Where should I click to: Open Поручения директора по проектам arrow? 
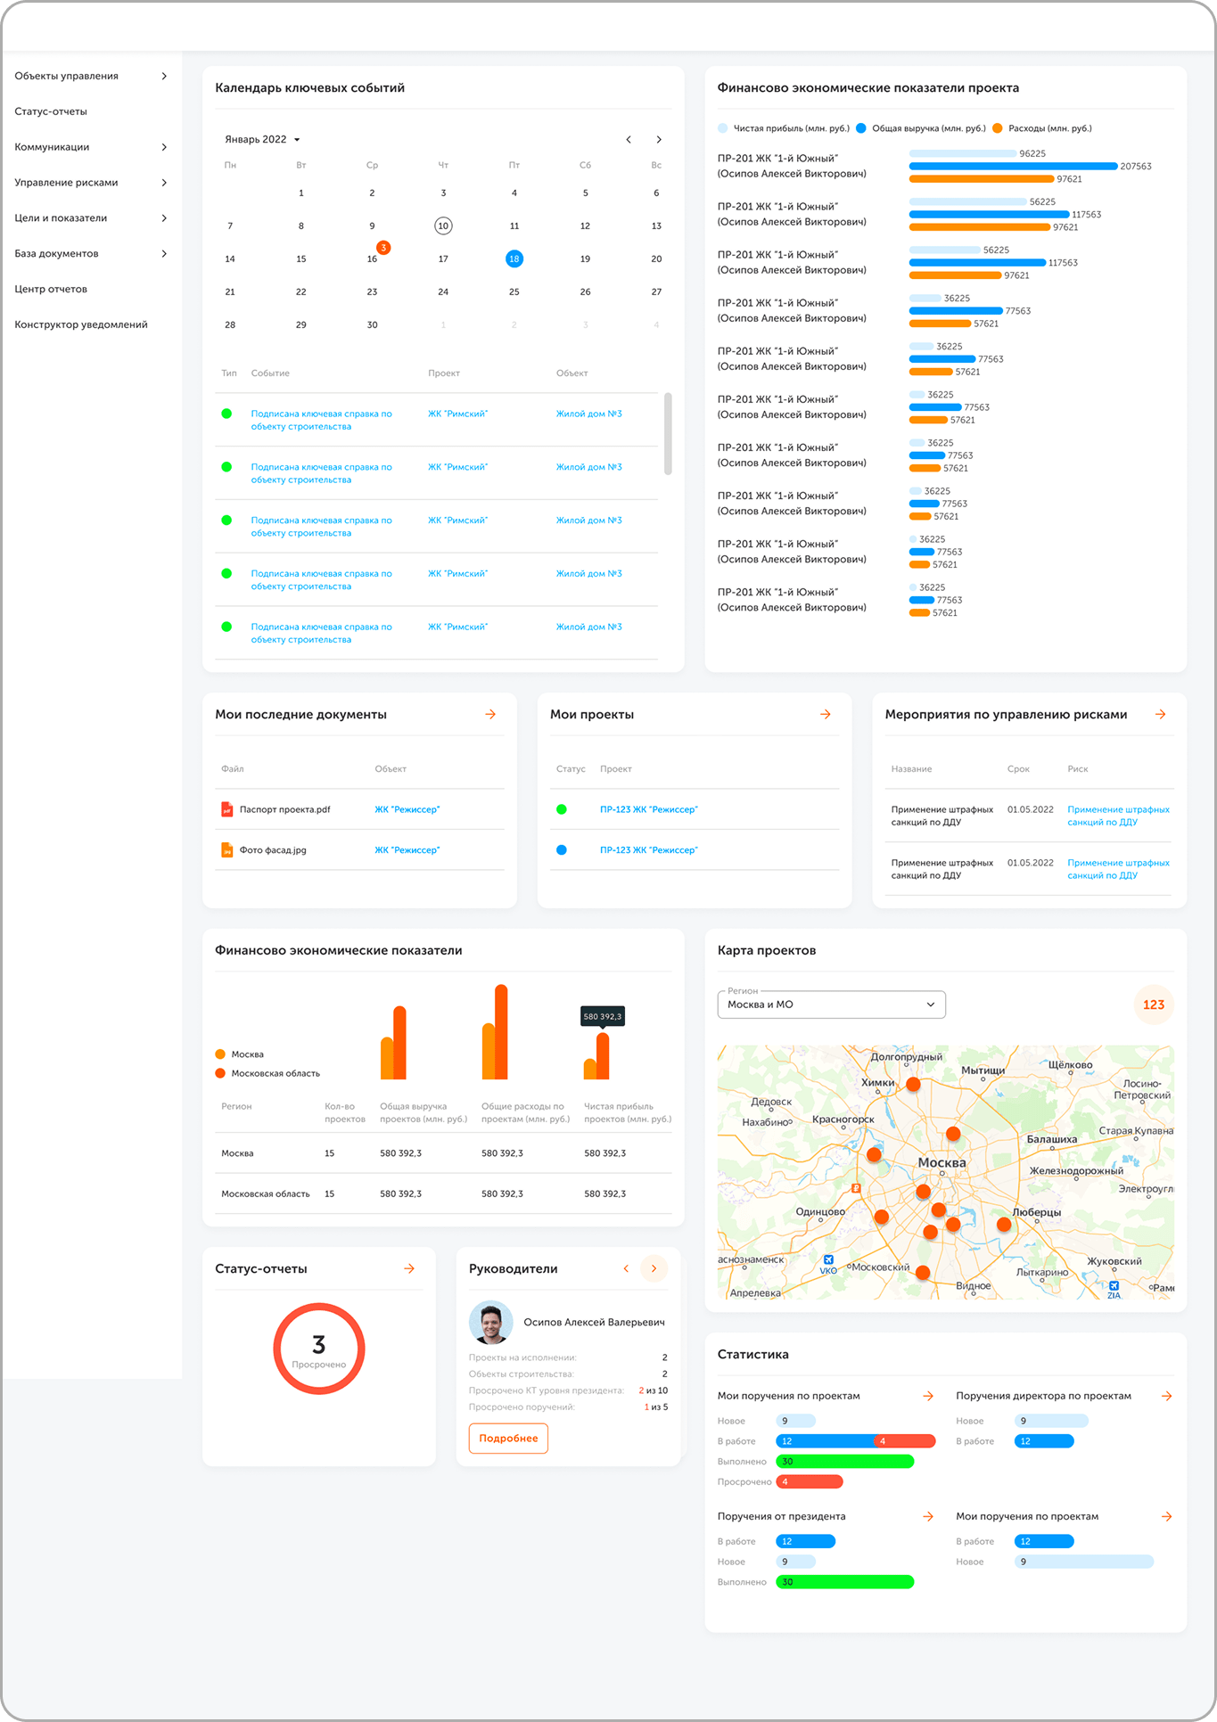coord(1166,1396)
